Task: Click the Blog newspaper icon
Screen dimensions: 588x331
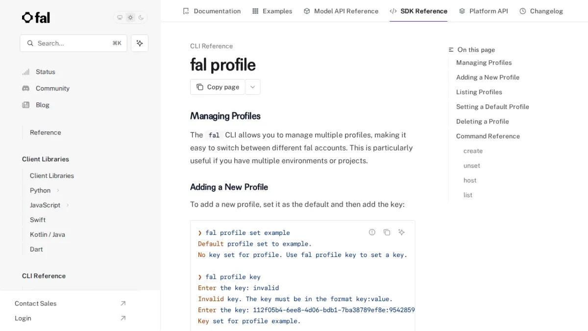Action: (x=26, y=105)
